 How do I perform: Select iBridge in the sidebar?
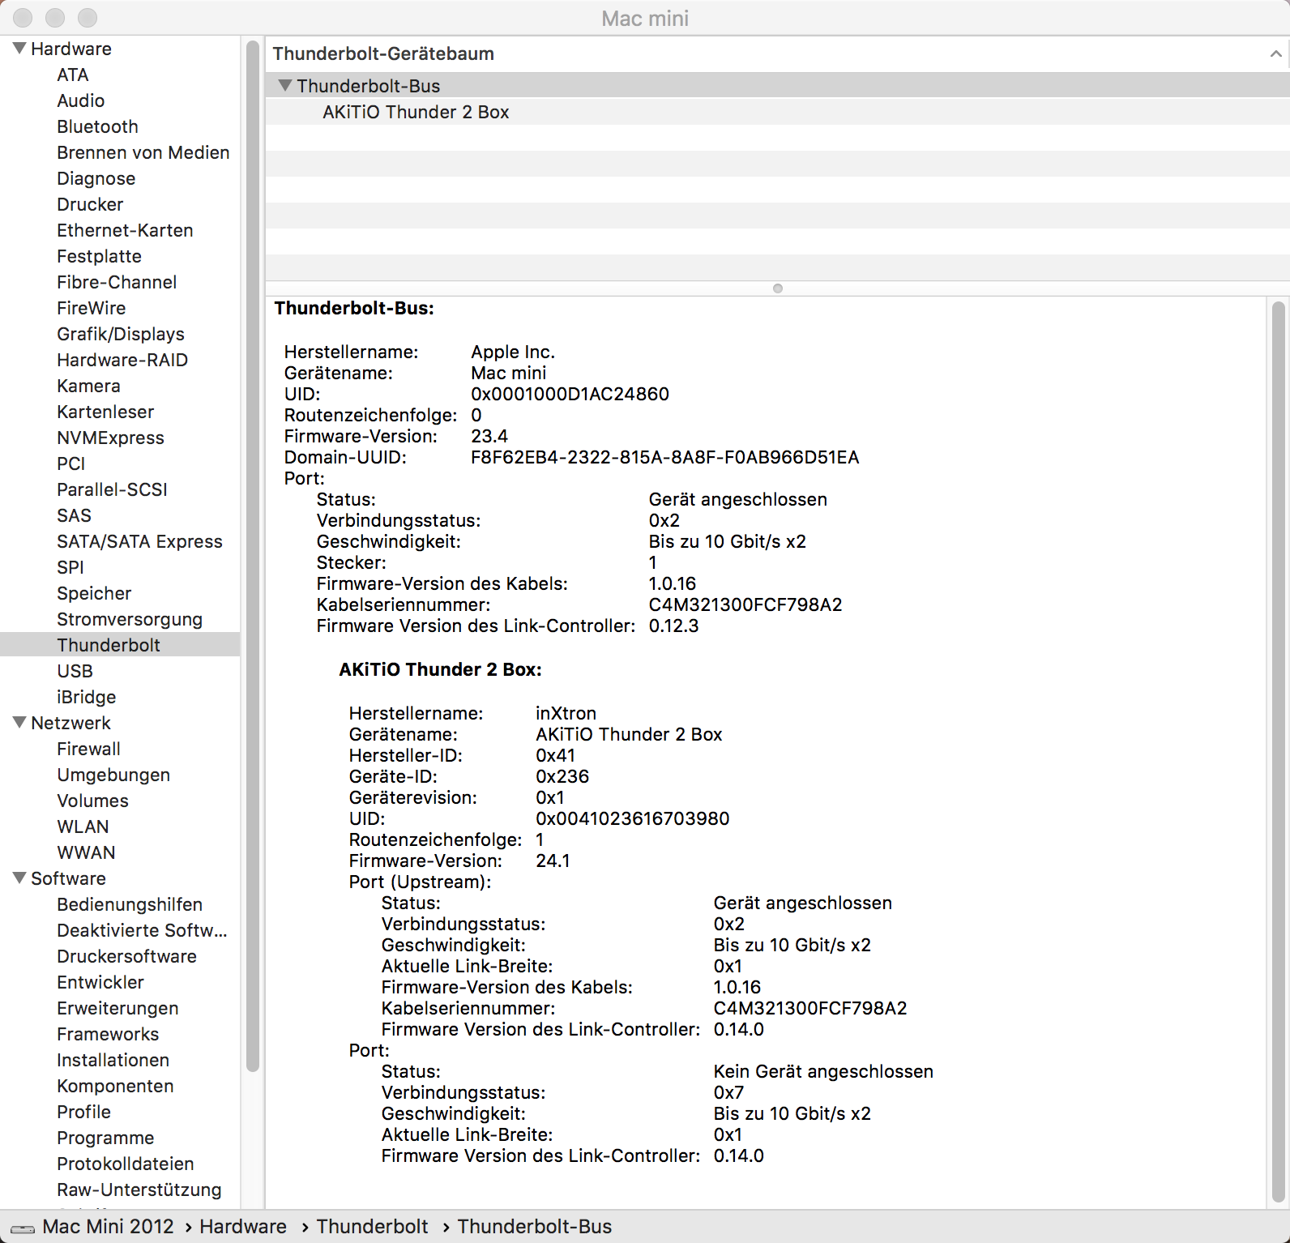tap(86, 697)
